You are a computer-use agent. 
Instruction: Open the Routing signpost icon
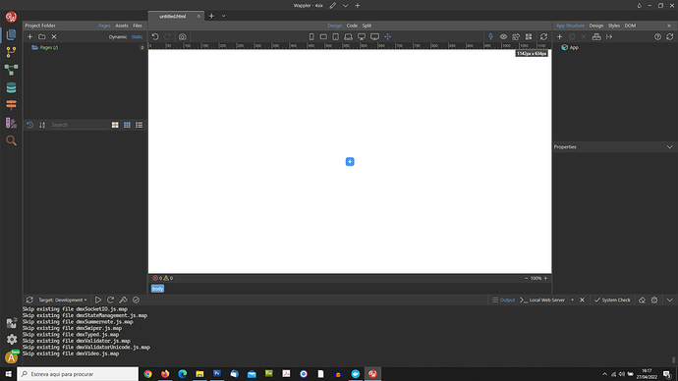(11, 105)
